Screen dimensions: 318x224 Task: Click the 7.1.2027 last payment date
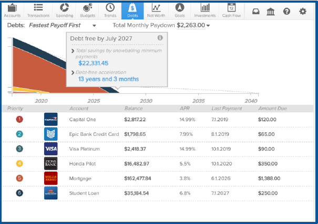tap(220, 193)
